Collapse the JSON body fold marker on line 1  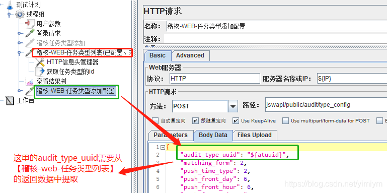coord(163,147)
